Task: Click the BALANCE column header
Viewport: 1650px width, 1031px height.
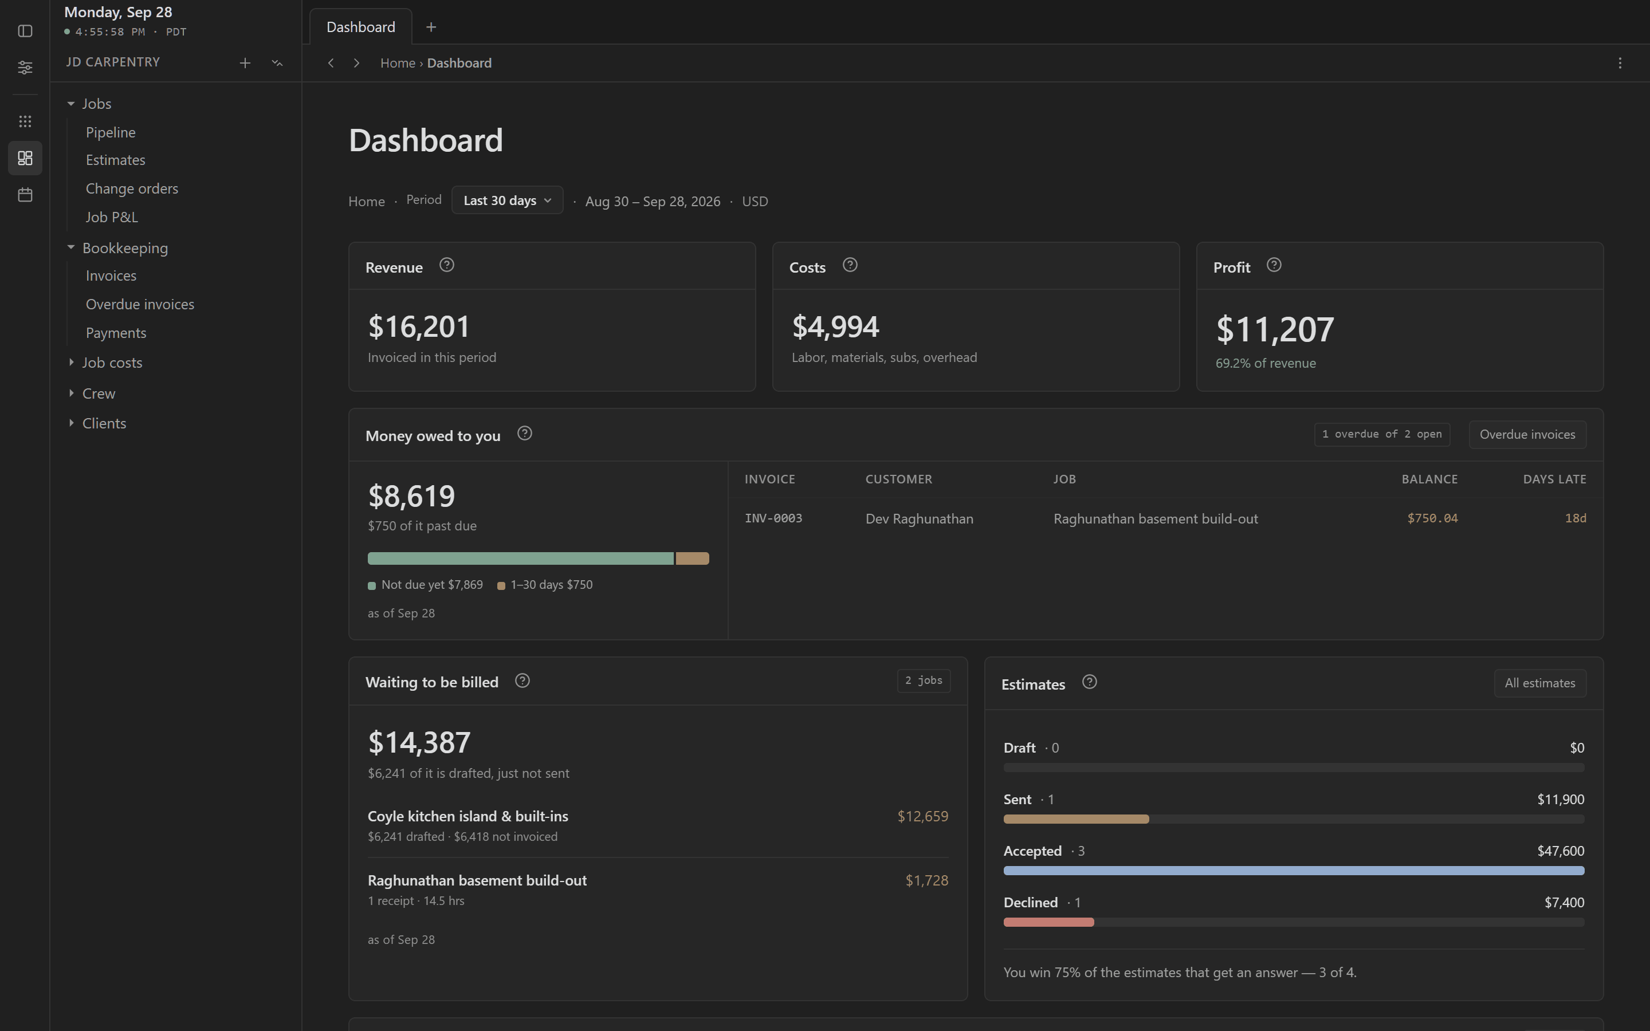Action: point(1429,479)
